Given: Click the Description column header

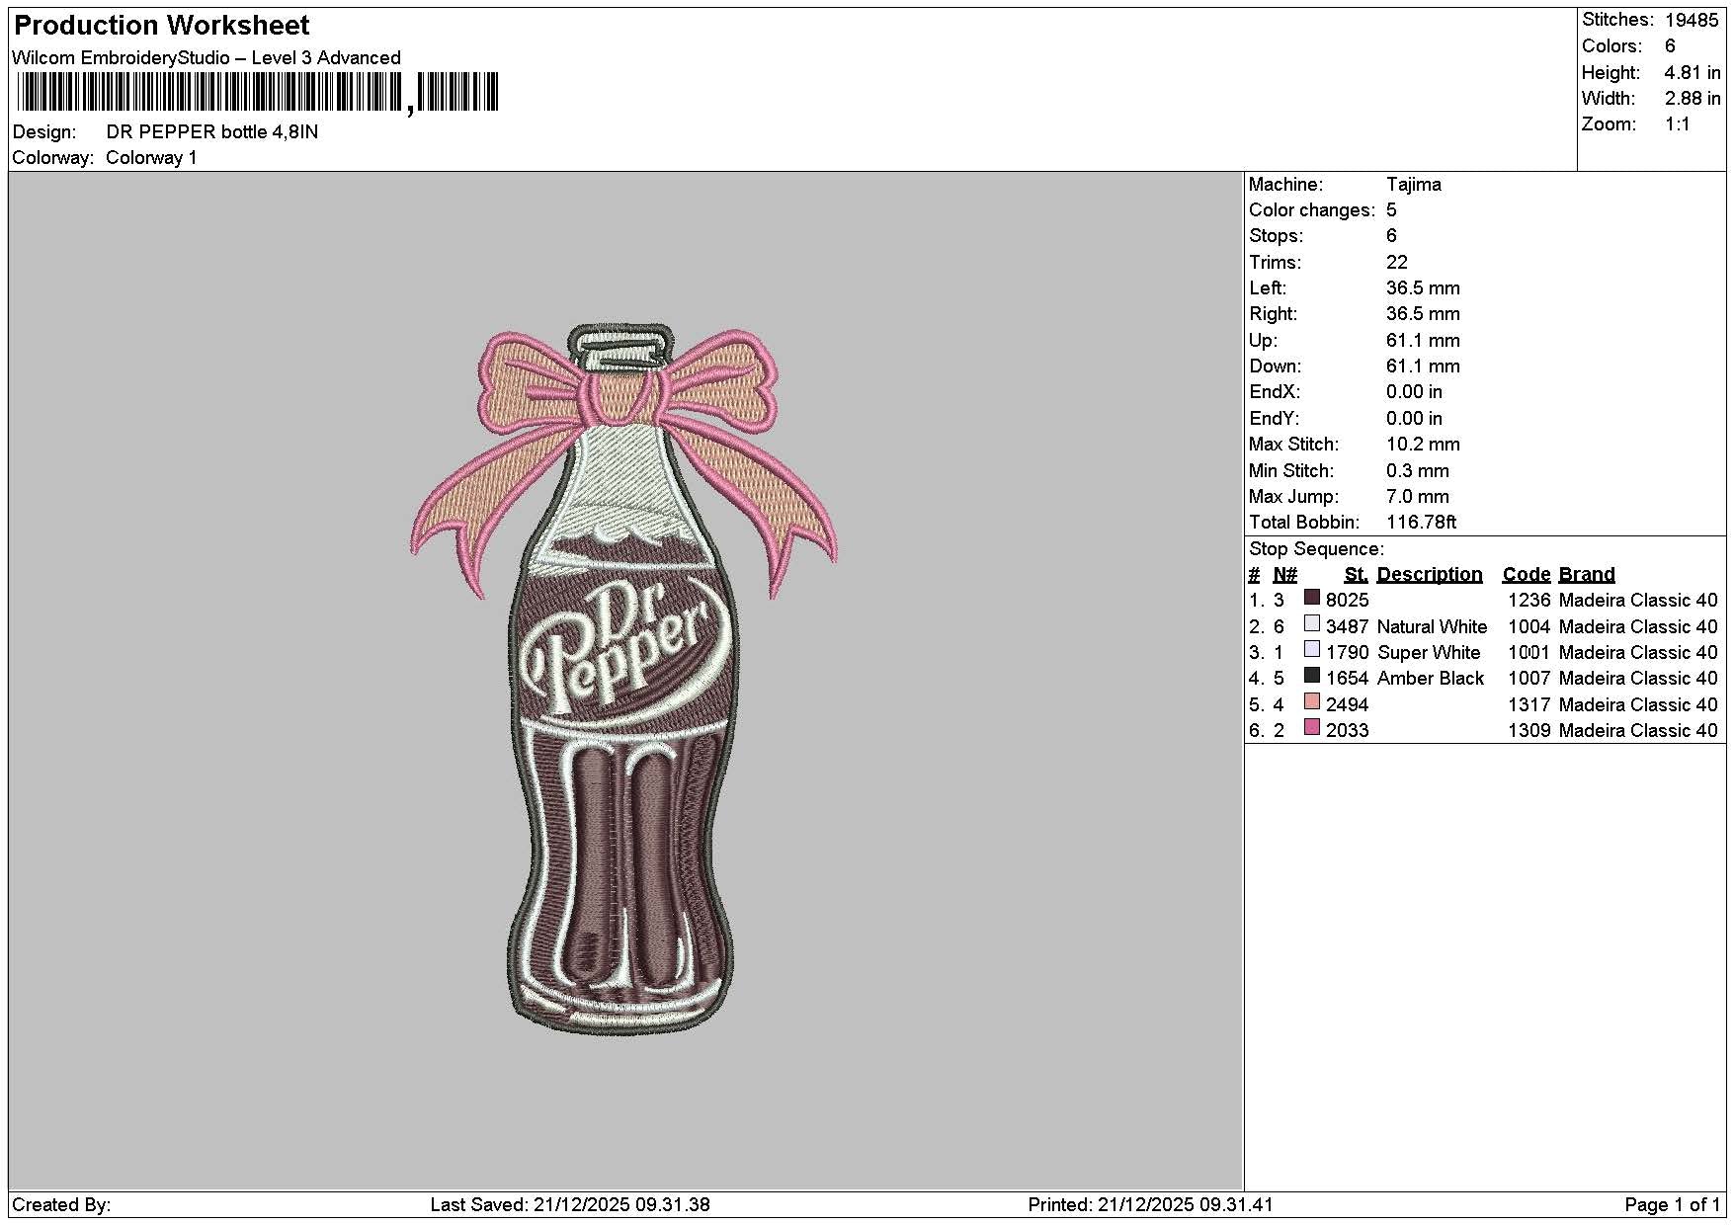Looking at the screenshot, I should pyautogui.click(x=1429, y=574).
